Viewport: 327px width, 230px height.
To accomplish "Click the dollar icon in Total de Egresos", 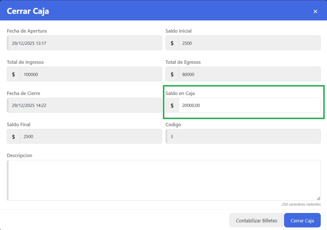I will [x=172, y=74].
